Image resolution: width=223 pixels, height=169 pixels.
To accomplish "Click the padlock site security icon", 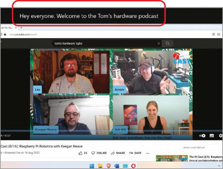I will click(x=5, y=34).
